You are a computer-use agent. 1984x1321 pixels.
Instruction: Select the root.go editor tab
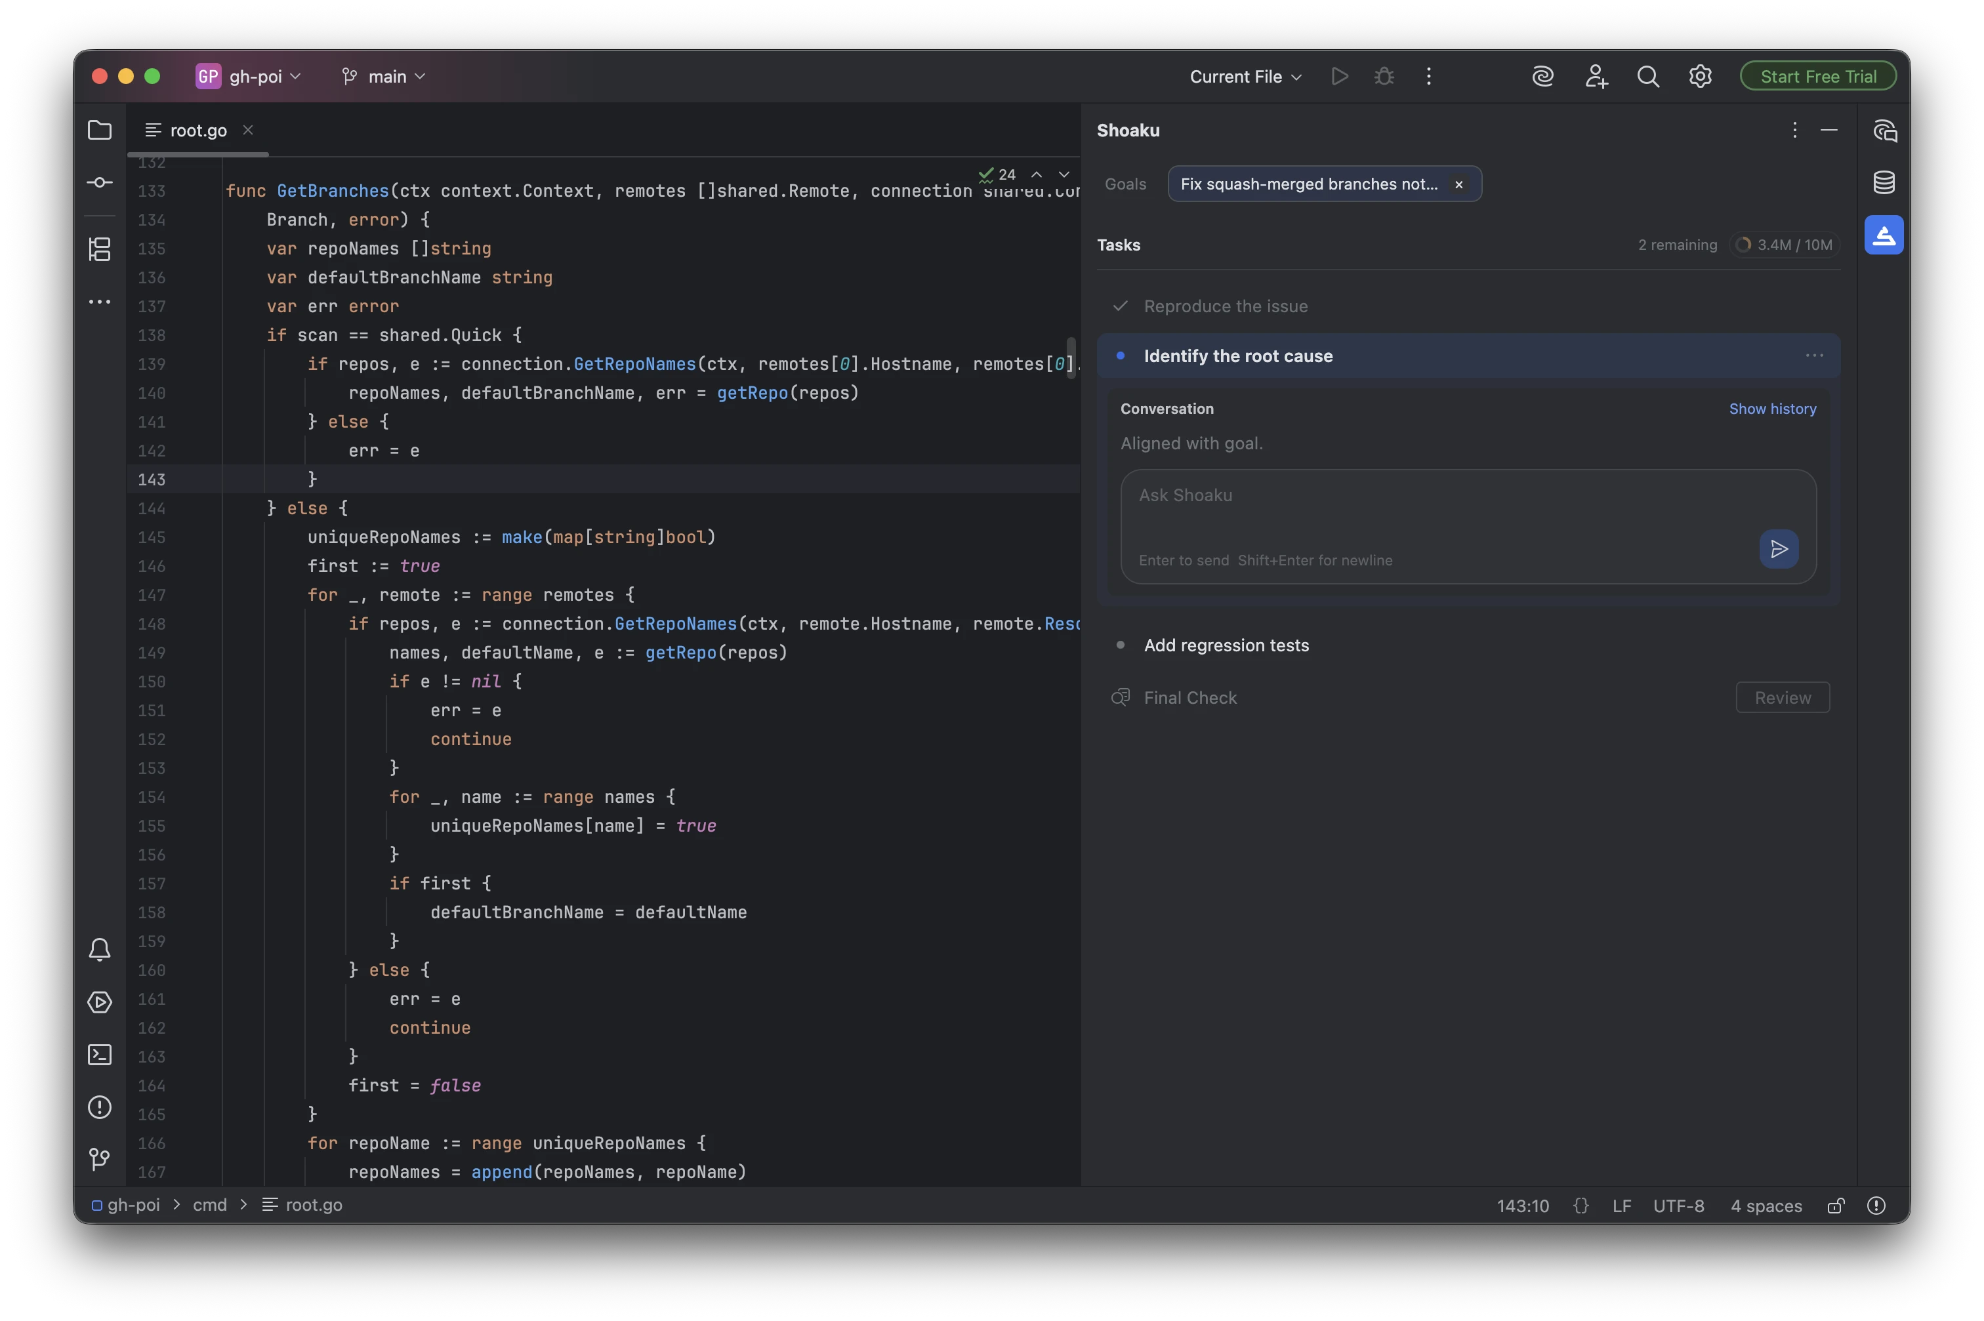click(x=198, y=131)
